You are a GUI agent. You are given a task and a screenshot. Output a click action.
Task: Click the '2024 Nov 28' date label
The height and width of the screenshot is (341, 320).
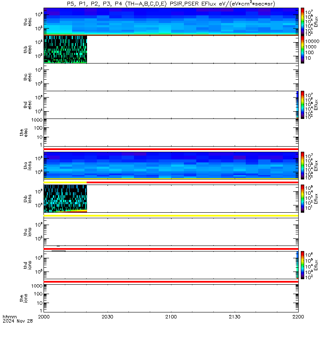pyautogui.click(x=17, y=321)
